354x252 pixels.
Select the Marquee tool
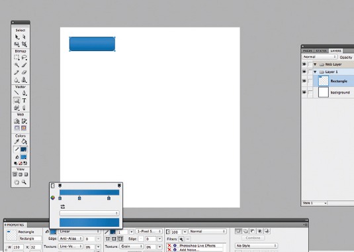tap(17, 58)
